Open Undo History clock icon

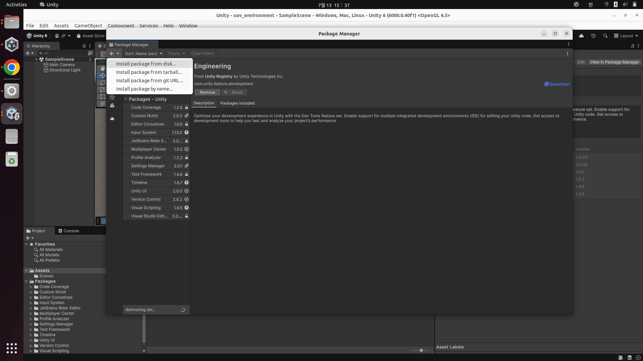pos(593,36)
